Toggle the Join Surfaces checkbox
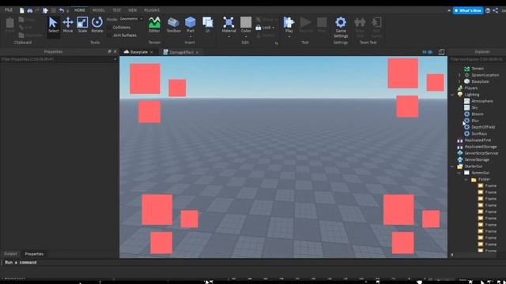This screenshot has width=506, height=284. [x=110, y=35]
